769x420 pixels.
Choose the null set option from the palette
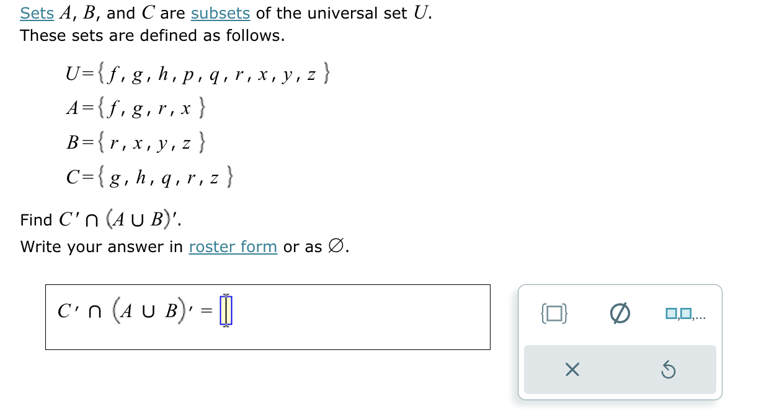(620, 313)
